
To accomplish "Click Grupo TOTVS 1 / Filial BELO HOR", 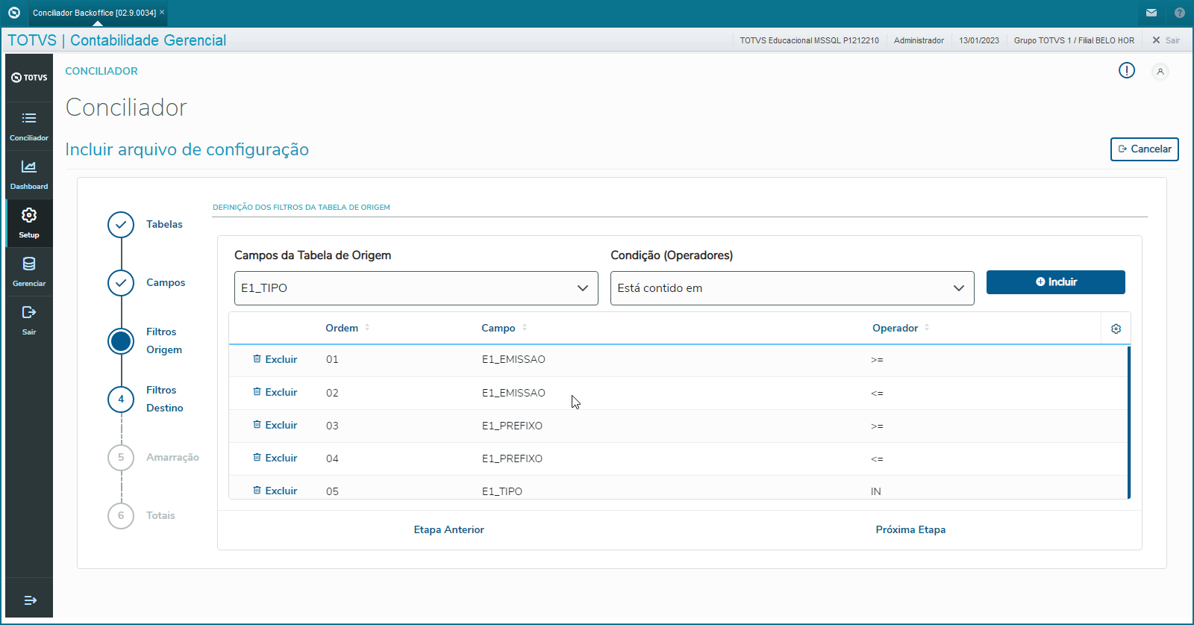I will [x=1074, y=40].
